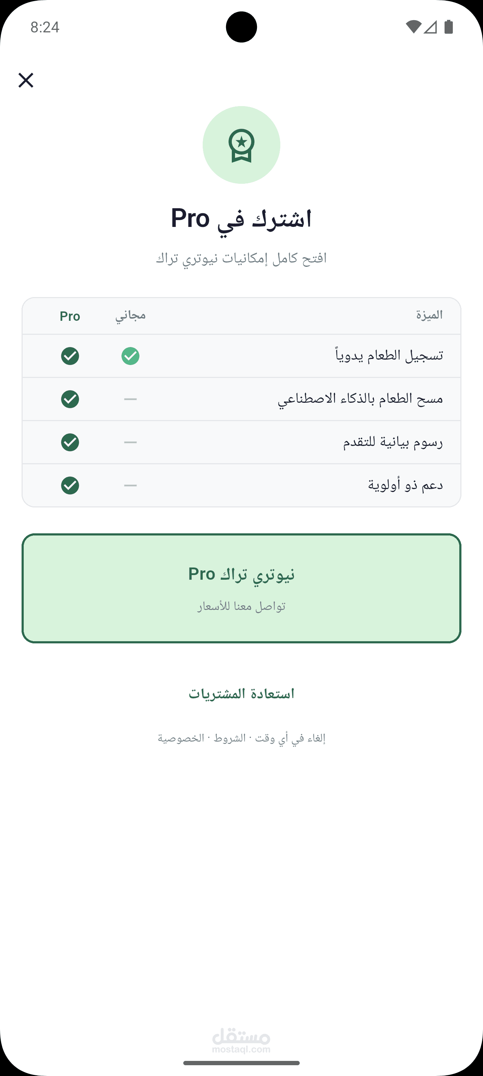
Task: Tap the green award badge icon
Action: point(241,145)
